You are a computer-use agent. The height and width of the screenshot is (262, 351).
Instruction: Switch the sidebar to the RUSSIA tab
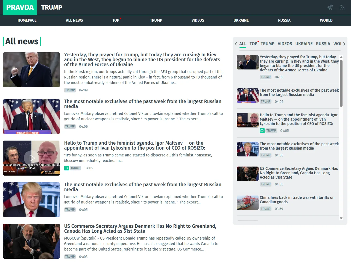tap(323, 43)
